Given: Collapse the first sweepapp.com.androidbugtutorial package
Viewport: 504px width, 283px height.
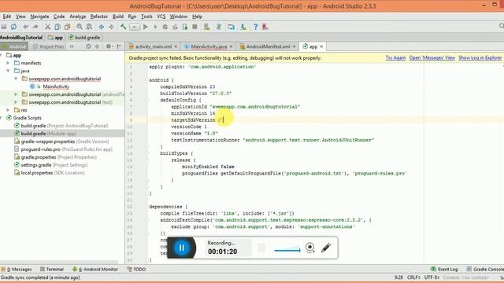Looking at the screenshot, I should [x=16, y=79].
